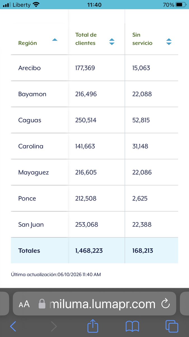Open the bookmarks book icon
Screen dimensions: 189x337
(x=132, y=326)
